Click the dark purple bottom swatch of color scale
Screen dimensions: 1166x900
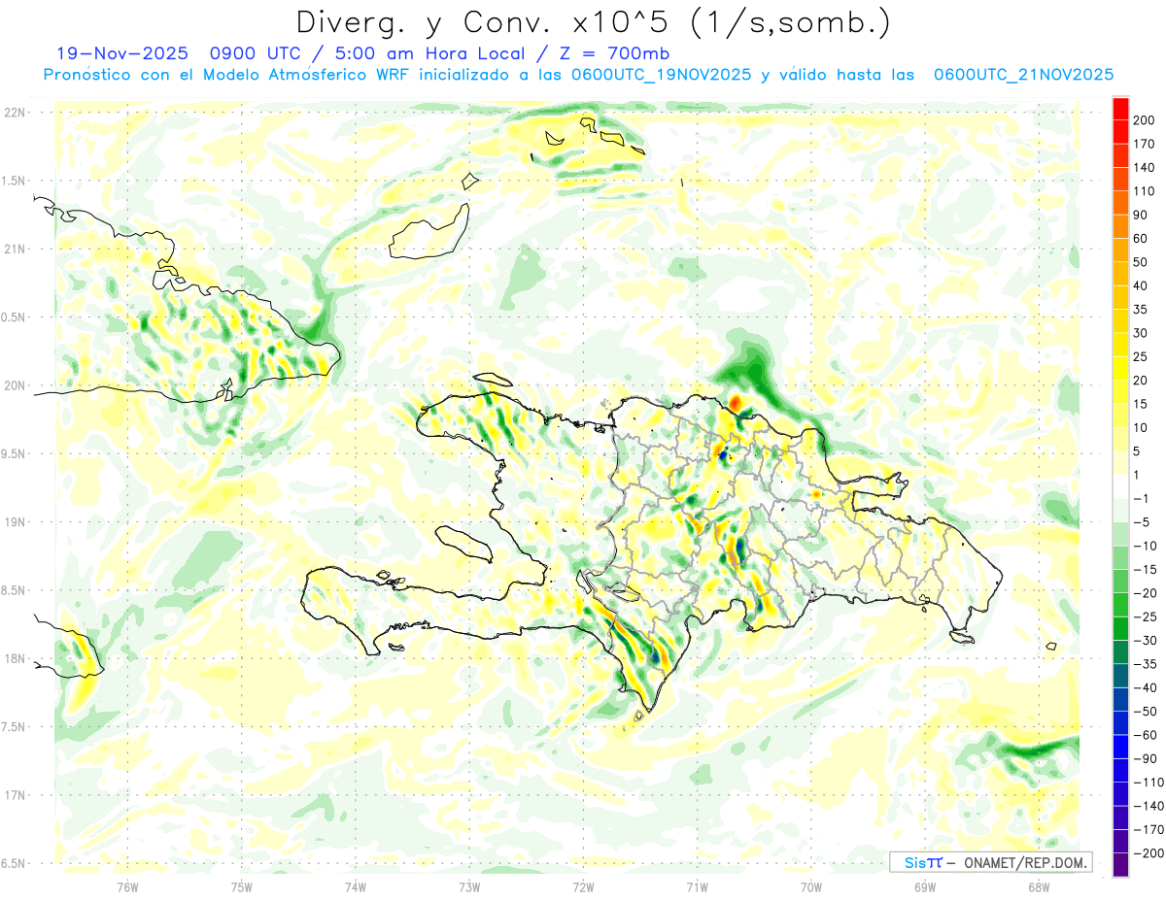(x=1120, y=864)
